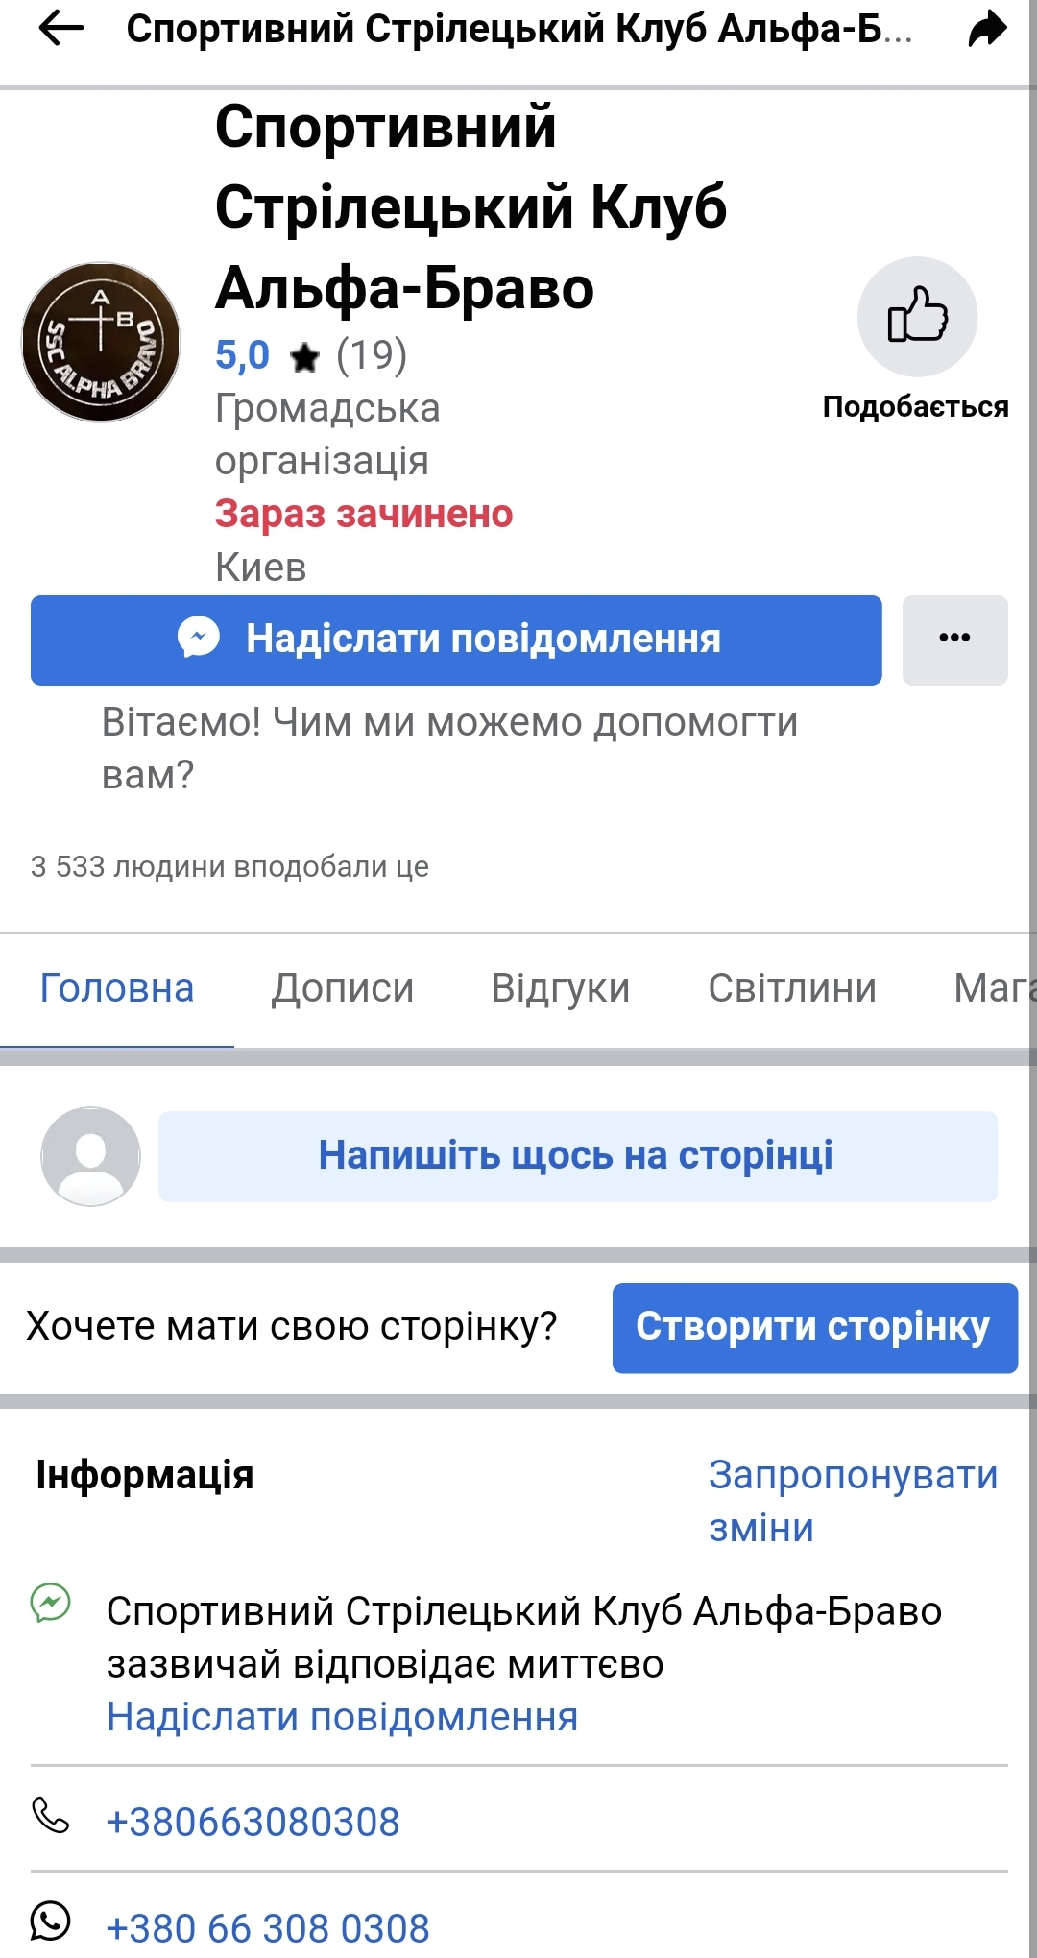This screenshot has height=1958, width=1037.
Task: Tap the back arrow icon
Action: pos(61,30)
